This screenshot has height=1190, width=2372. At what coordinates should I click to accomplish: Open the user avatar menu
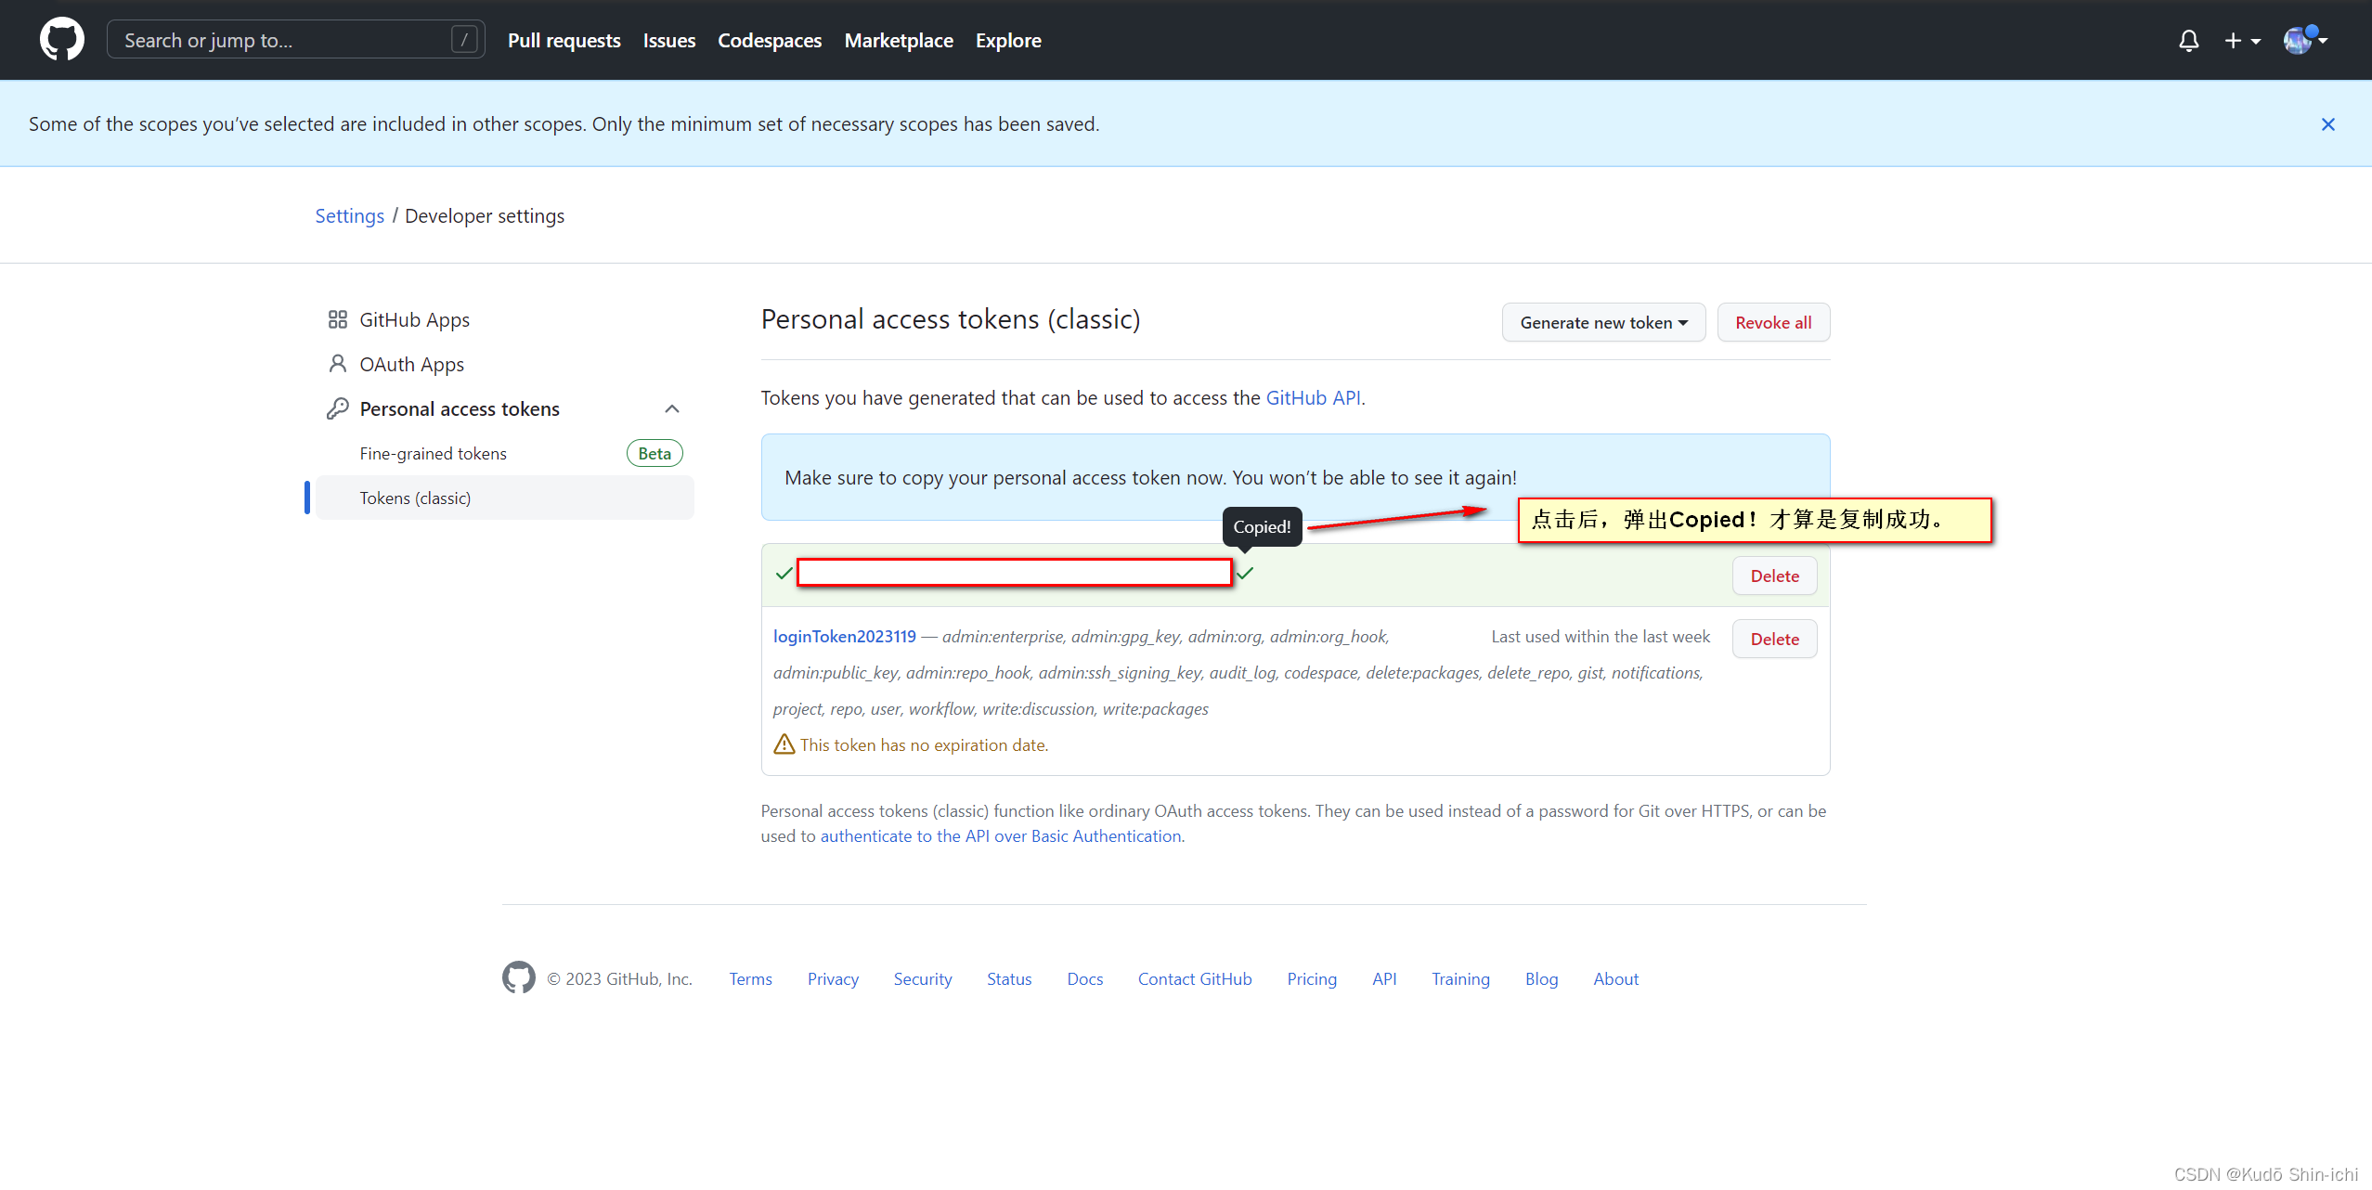coord(2305,40)
